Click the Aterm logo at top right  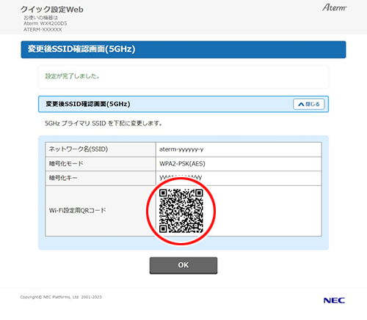[334, 7]
